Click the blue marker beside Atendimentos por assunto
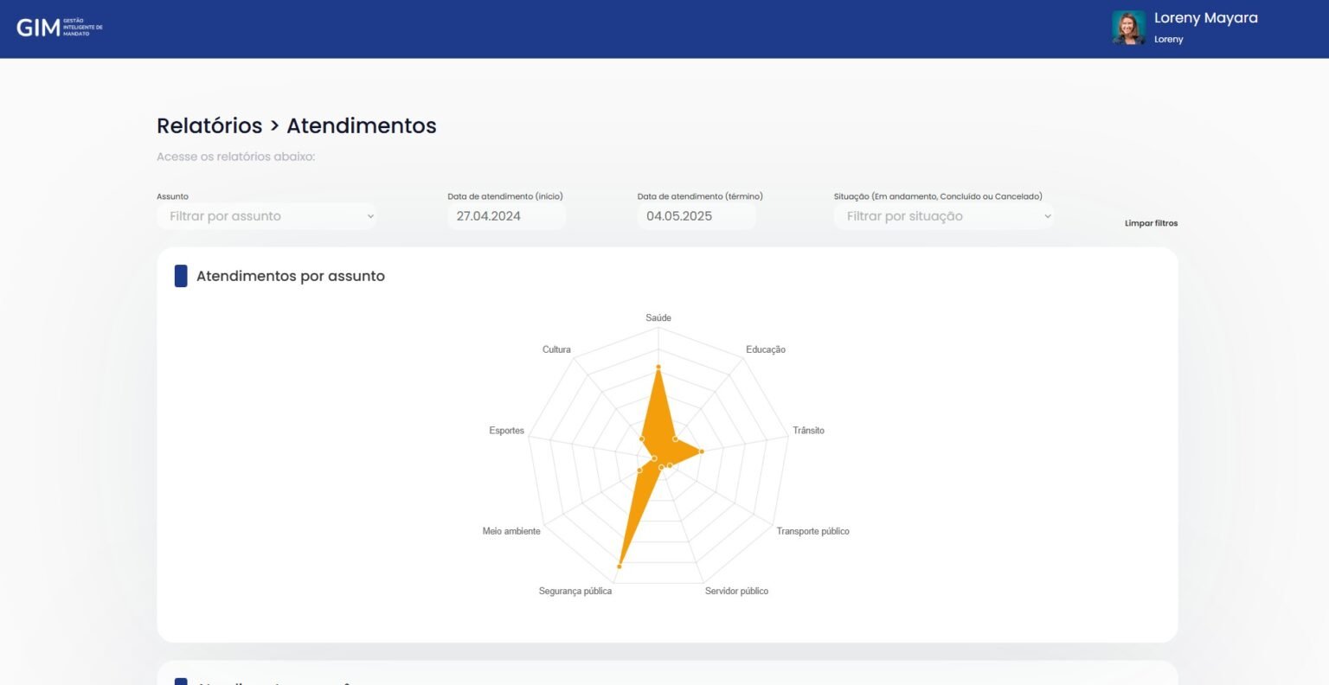The width and height of the screenshot is (1329, 685). [x=181, y=276]
